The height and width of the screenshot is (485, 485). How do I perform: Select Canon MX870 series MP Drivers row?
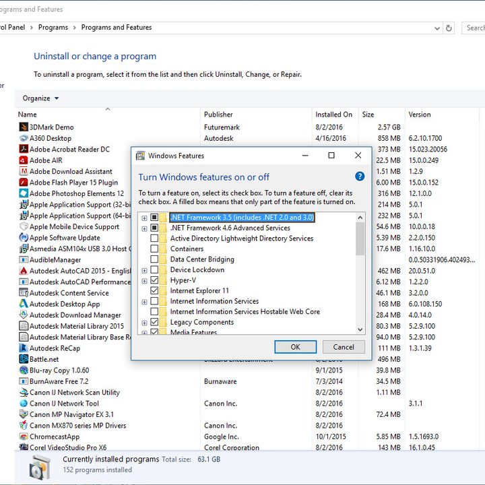click(x=247, y=425)
